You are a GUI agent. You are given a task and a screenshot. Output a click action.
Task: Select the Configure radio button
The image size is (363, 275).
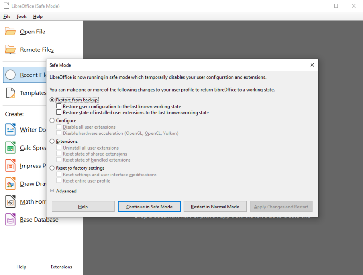[x=52, y=120]
